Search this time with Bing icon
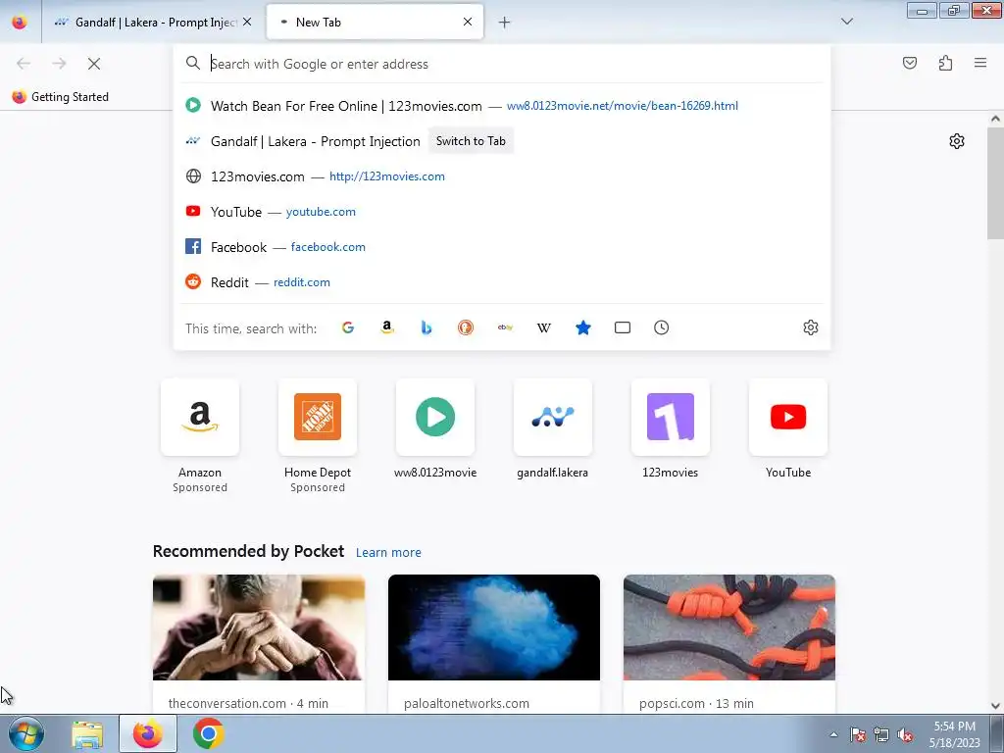This screenshot has width=1004, height=753. [427, 327]
